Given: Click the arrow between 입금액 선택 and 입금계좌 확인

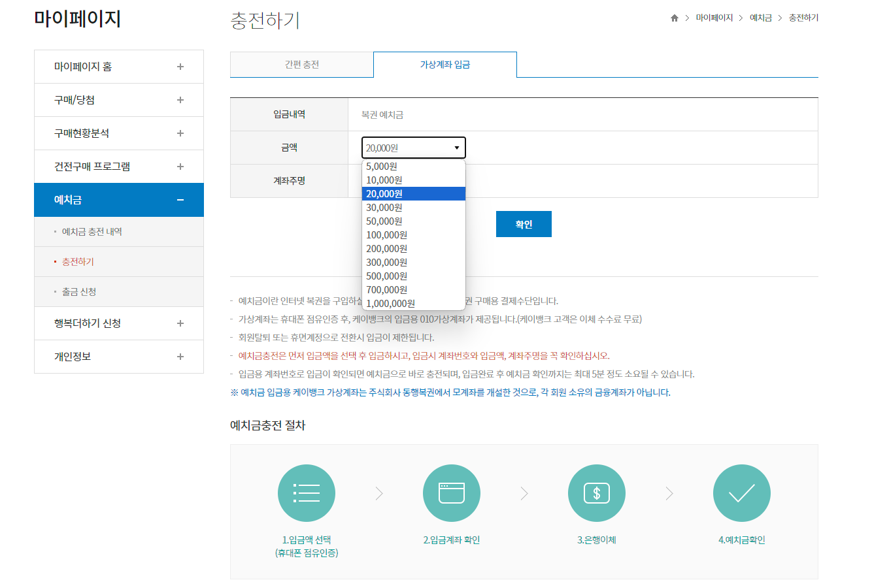Looking at the screenshot, I should coord(379,493).
